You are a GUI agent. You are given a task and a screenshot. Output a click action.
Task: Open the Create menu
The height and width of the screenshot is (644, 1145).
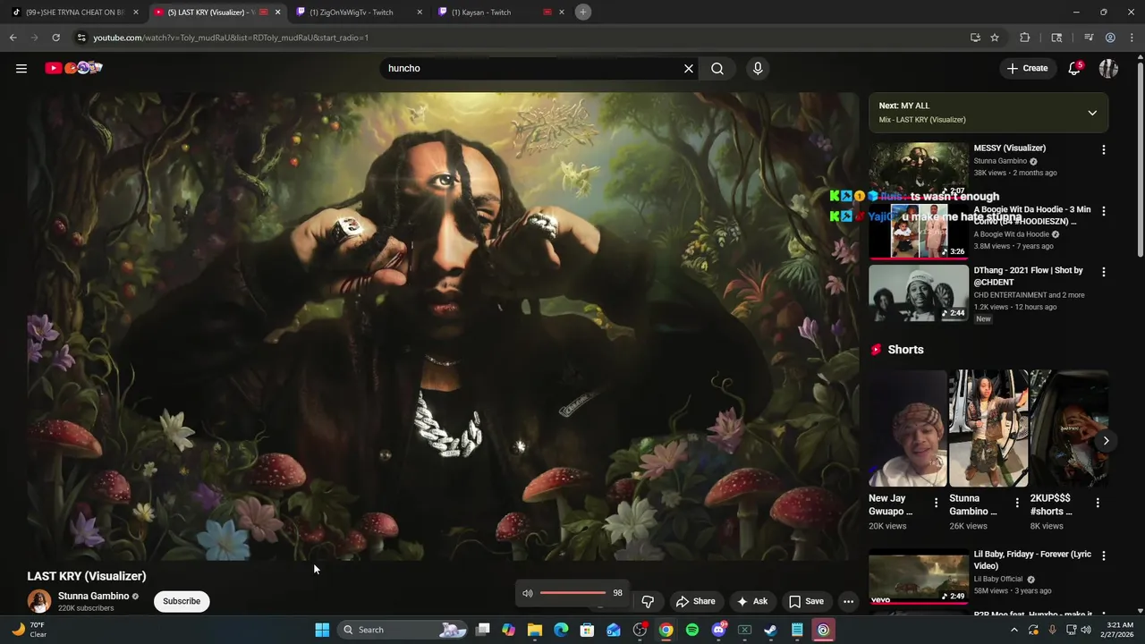tap(1027, 68)
